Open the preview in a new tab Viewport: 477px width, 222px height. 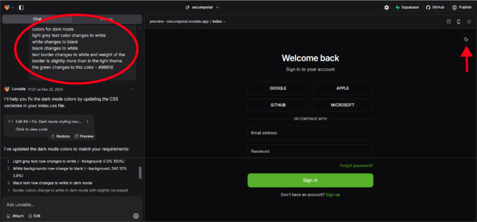(x=449, y=22)
